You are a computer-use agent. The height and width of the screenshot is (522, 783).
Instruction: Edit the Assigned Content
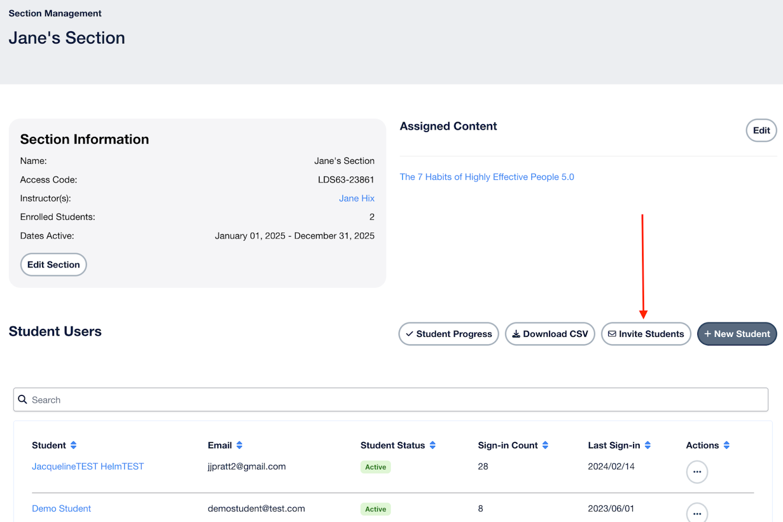[761, 130]
